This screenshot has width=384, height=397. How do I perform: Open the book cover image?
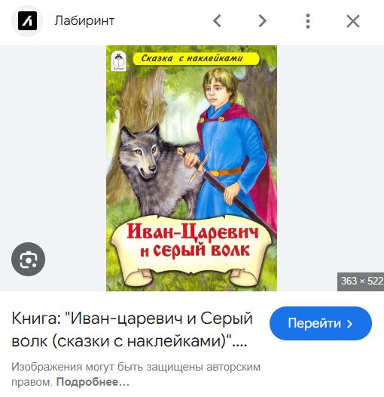[x=191, y=168]
